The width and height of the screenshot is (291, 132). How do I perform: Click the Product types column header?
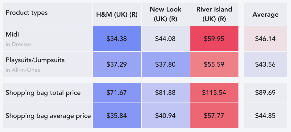click(48, 14)
